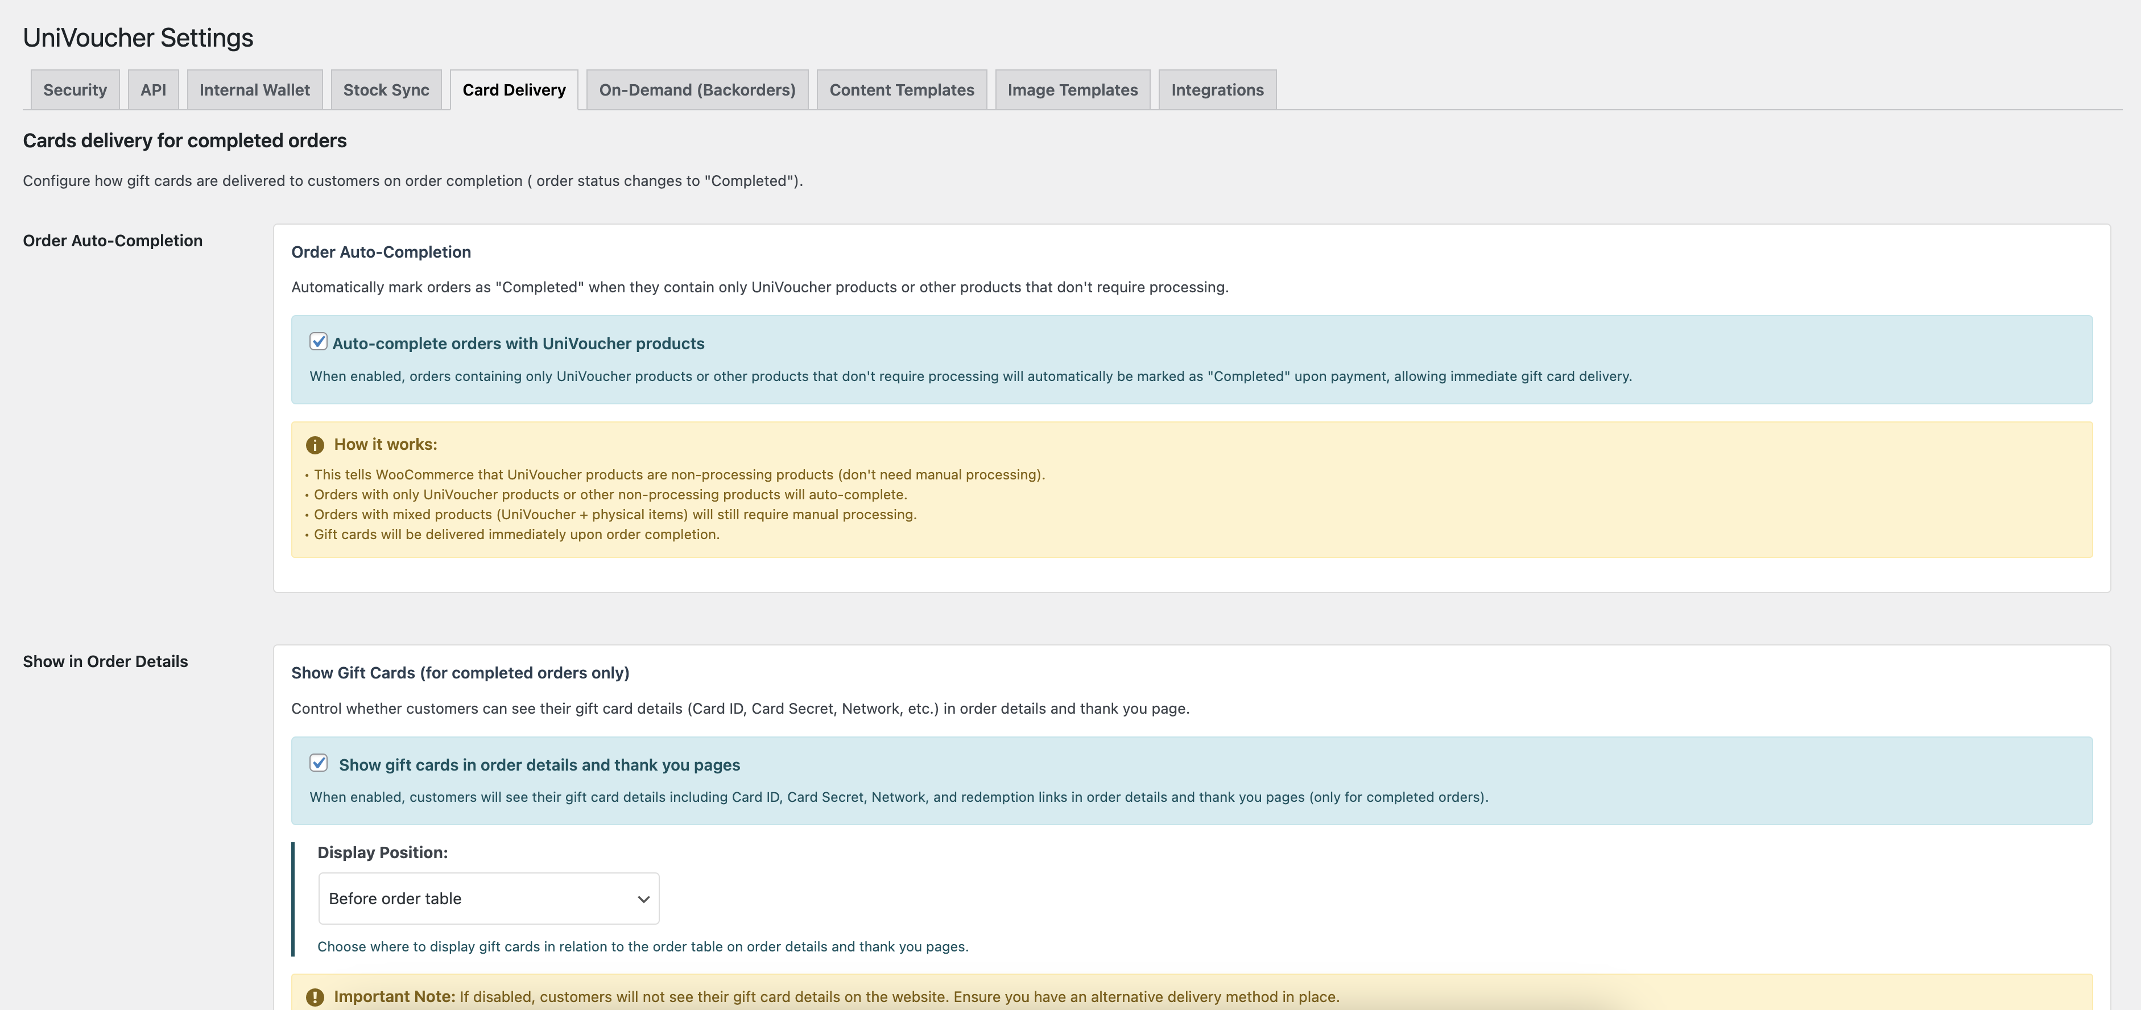Go to Internal Wallet tab
The image size is (2141, 1010).
coord(254,90)
